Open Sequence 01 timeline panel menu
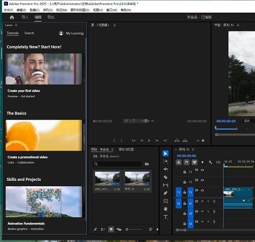Image resolution: width=255 pixels, height=242 pixels. 193,149
